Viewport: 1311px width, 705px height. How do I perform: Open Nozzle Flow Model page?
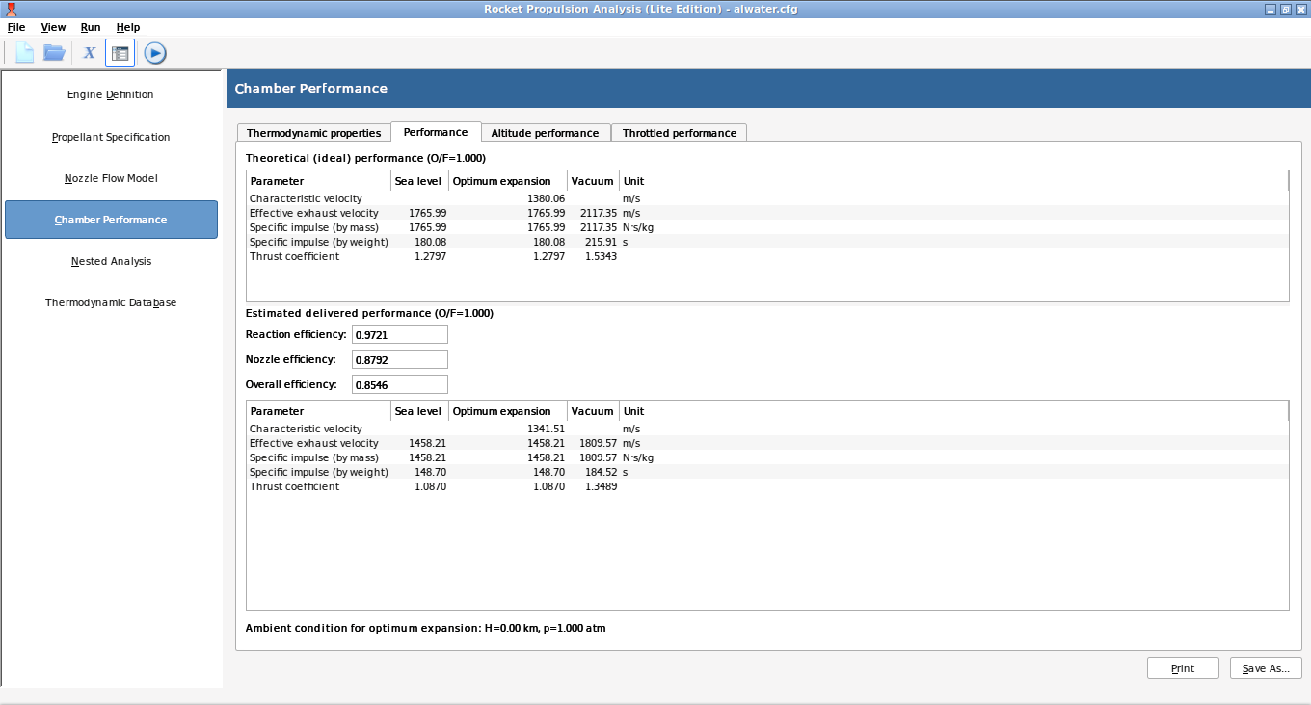click(x=111, y=178)
